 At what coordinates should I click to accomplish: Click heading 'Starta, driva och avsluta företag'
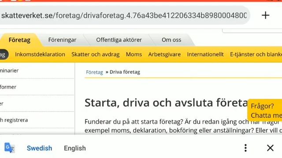[x=167, y=103]
